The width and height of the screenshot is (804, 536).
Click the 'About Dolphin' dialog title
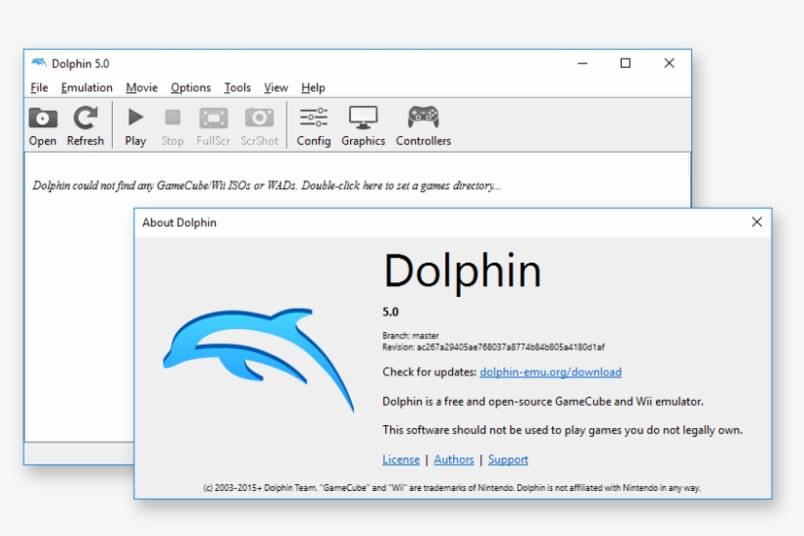coord(179,222)
